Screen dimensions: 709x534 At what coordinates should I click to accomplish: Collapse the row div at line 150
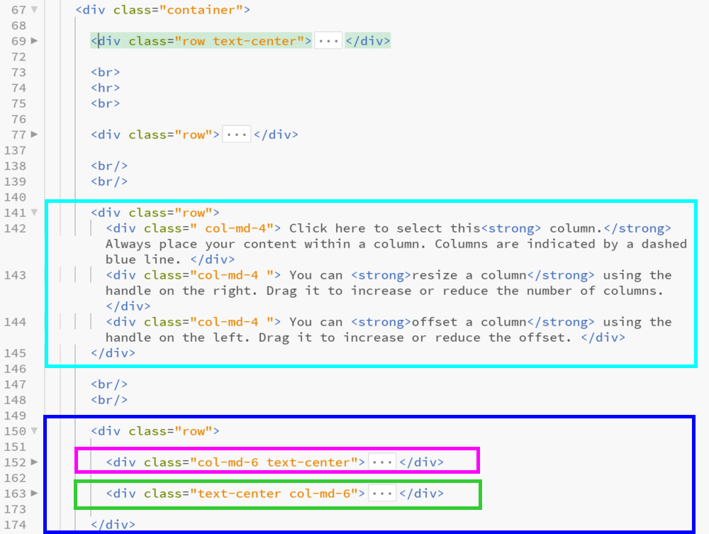pyautogui.click(x=35, y=431)
